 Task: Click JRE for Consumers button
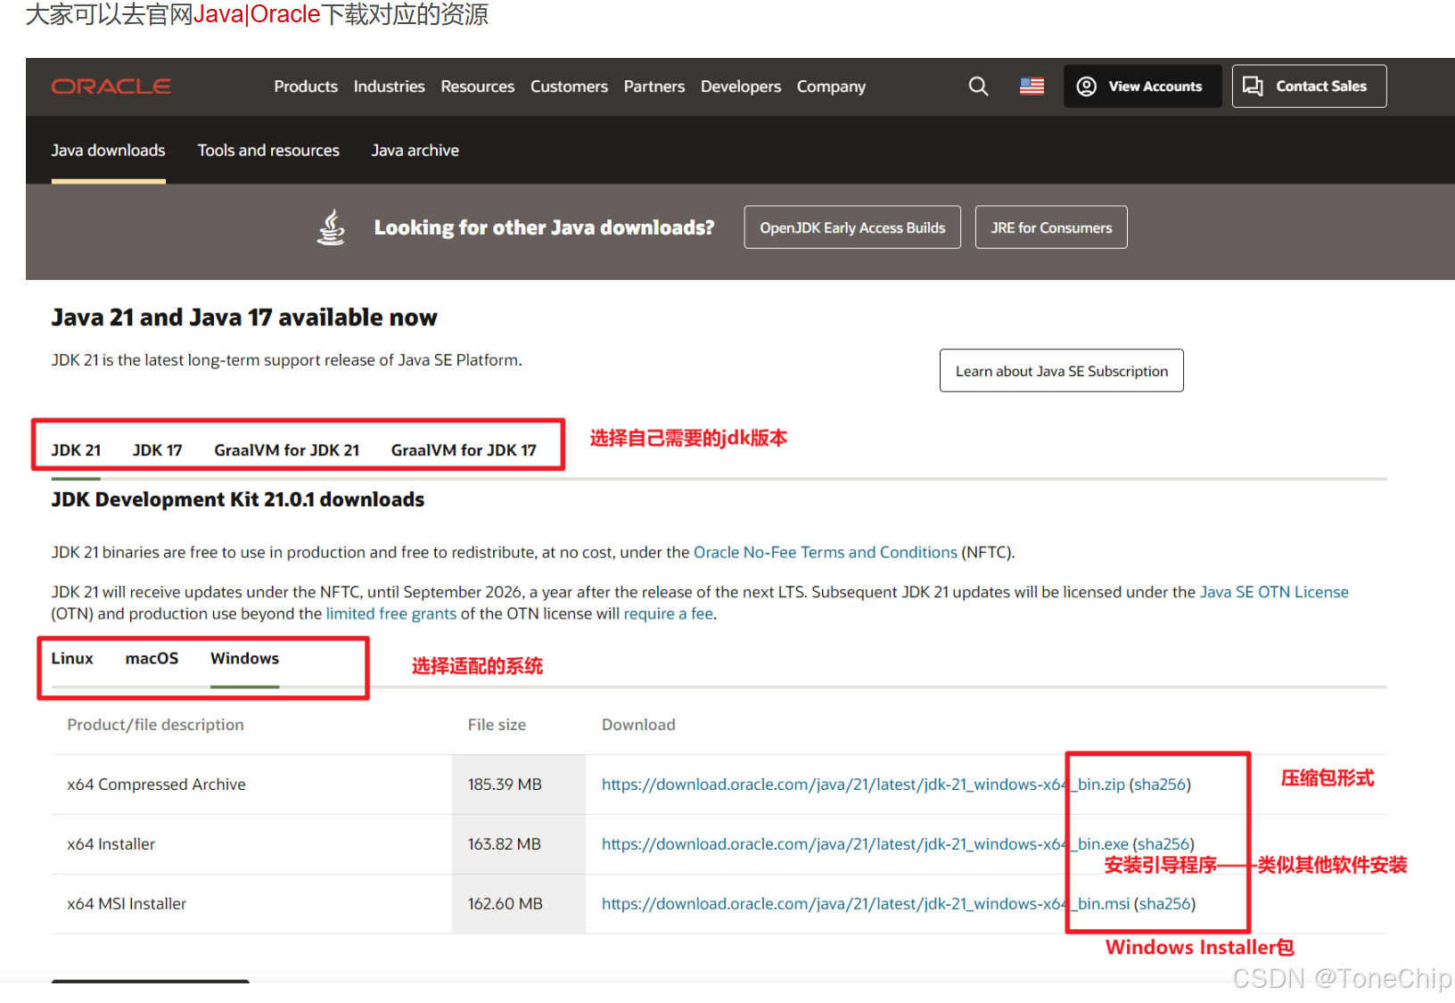point(1051,227)
